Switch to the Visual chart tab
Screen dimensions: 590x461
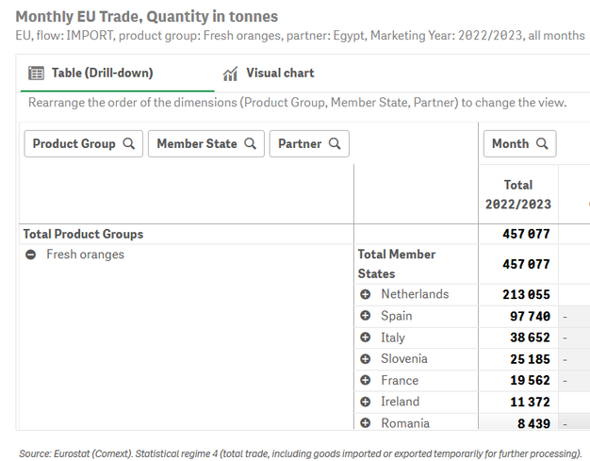(279, 74)
